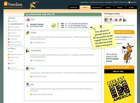Select the Youngster penguin avatar in family row
This screenshot has height=103, width=140.
coord(125,20)
